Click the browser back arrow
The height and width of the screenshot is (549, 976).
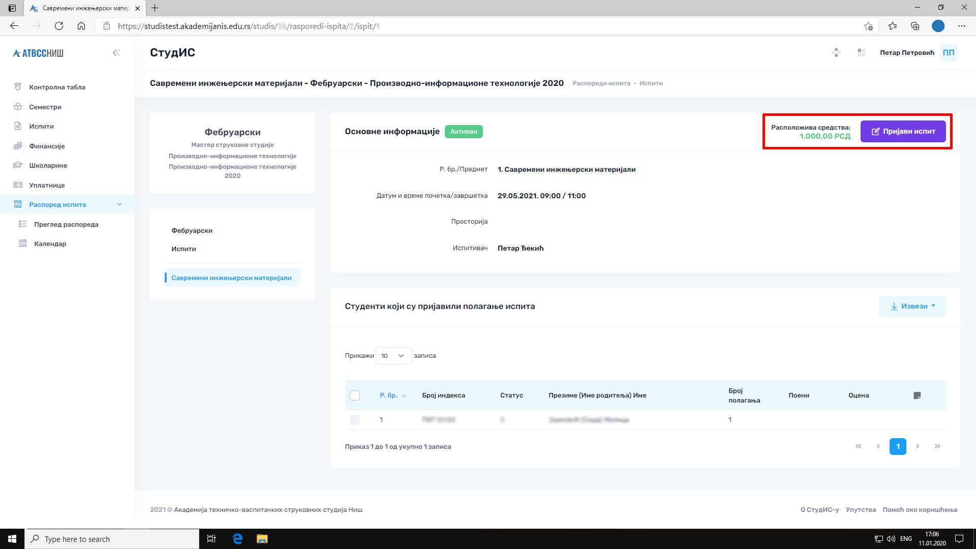click(x=14, y=26)
